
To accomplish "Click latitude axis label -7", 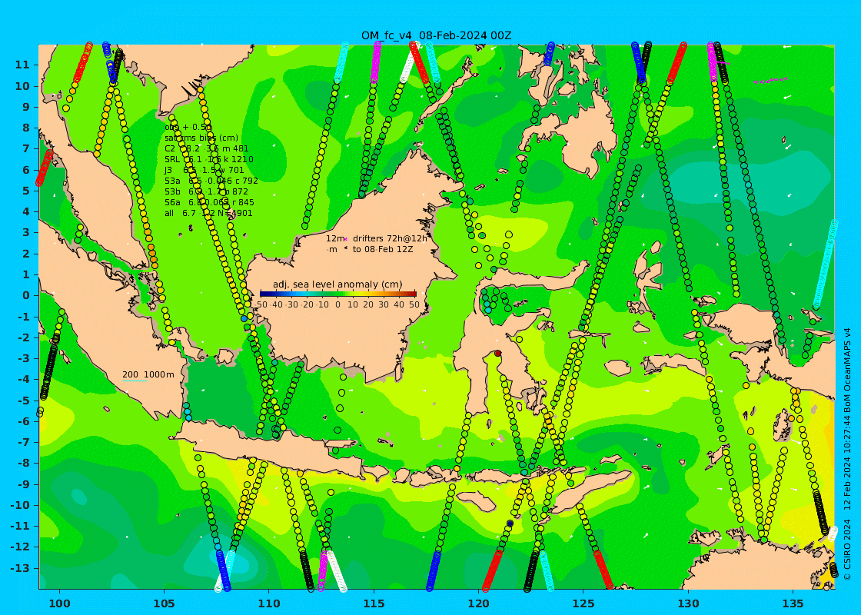I will coord(24,442).
